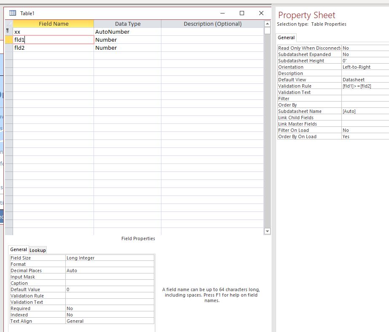Click the Property Sheet title
Image resolution: width=389 pixels, height=332 pixels.
click(307, 15)
